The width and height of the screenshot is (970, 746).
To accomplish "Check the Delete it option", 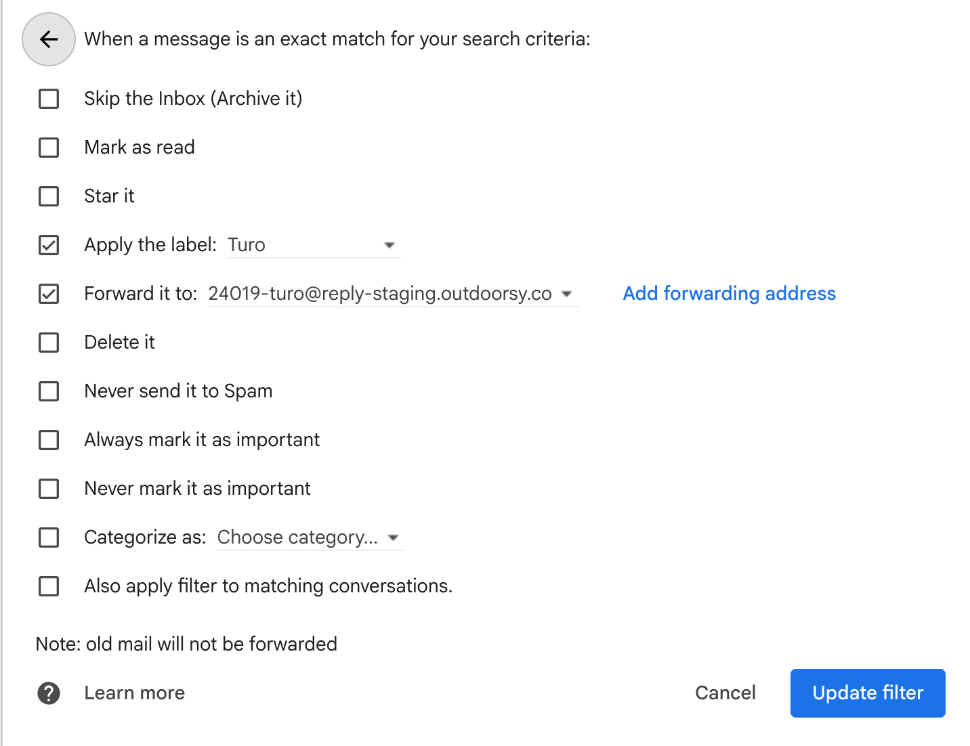I will [49, 343].
